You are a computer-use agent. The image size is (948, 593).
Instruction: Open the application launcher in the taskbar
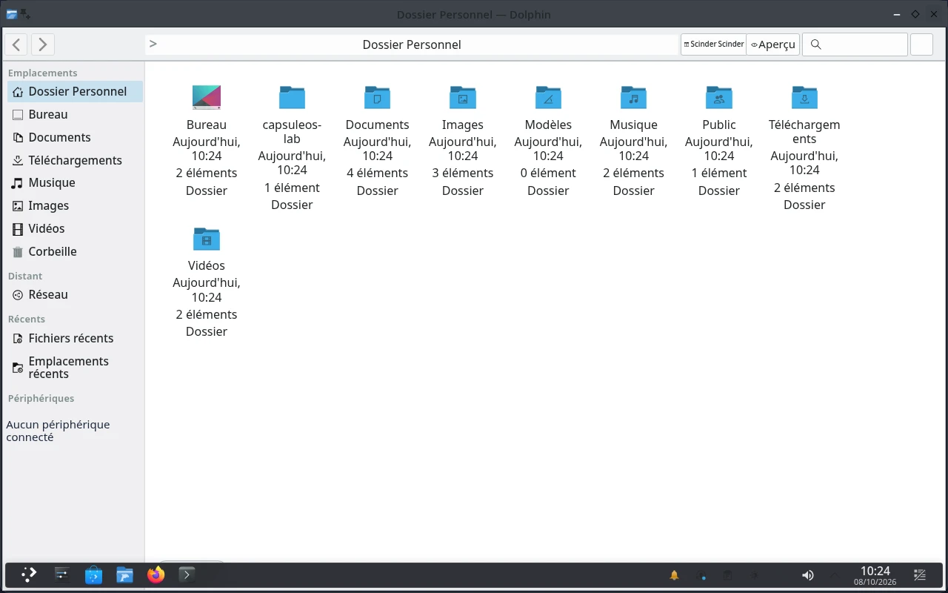[x=29, y=574]
